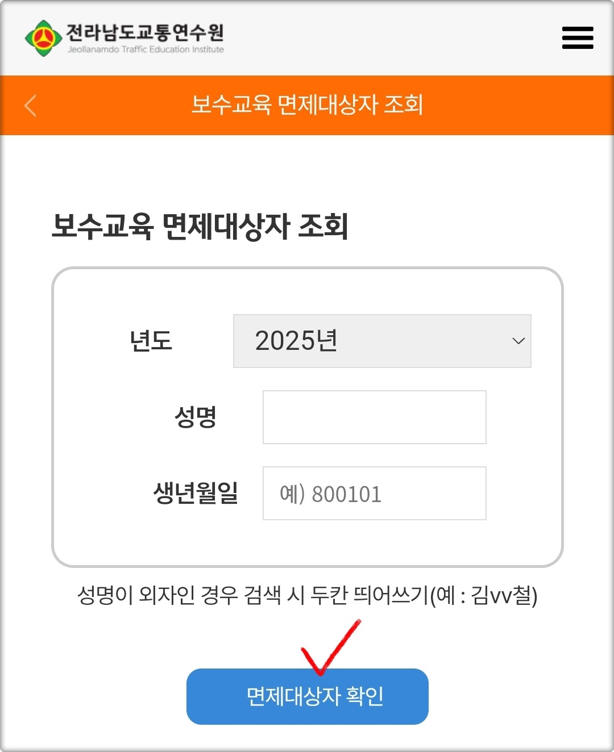
Task: Click the orange header title 보수교육 면제대상자 조회
Action: tap(307, 105)
